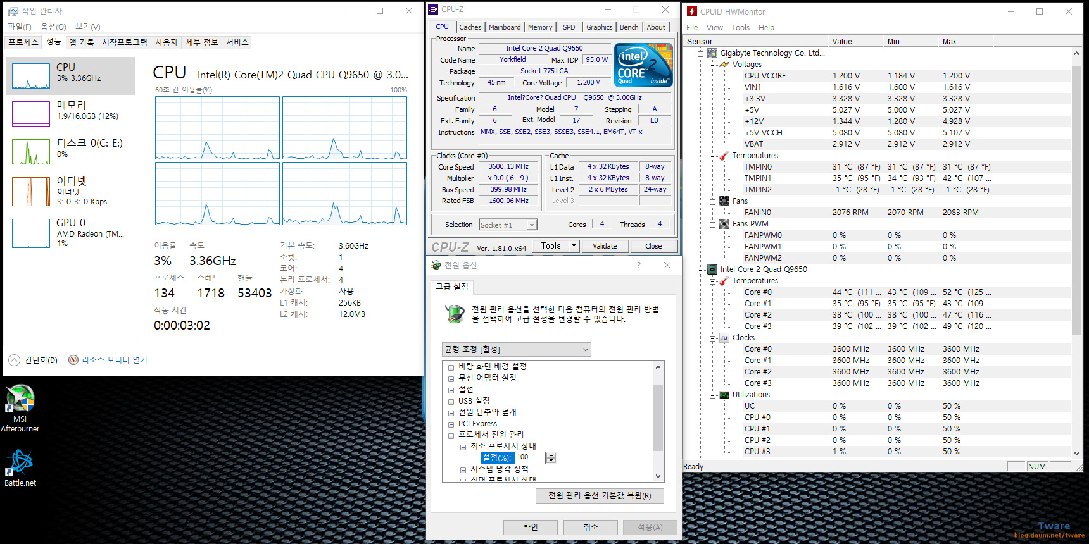This screenshot has height=544, width=1089.
Task: Select the 이더넷 graph in sidebar
Action: [x=31, y=191]
